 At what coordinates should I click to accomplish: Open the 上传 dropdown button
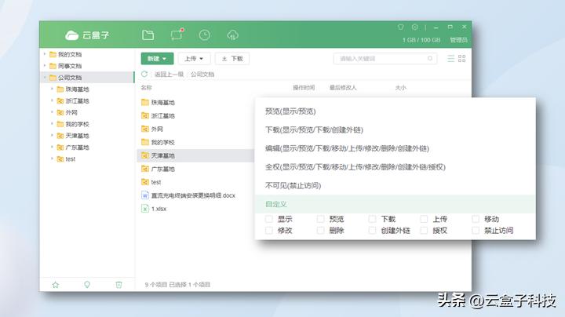194,58
